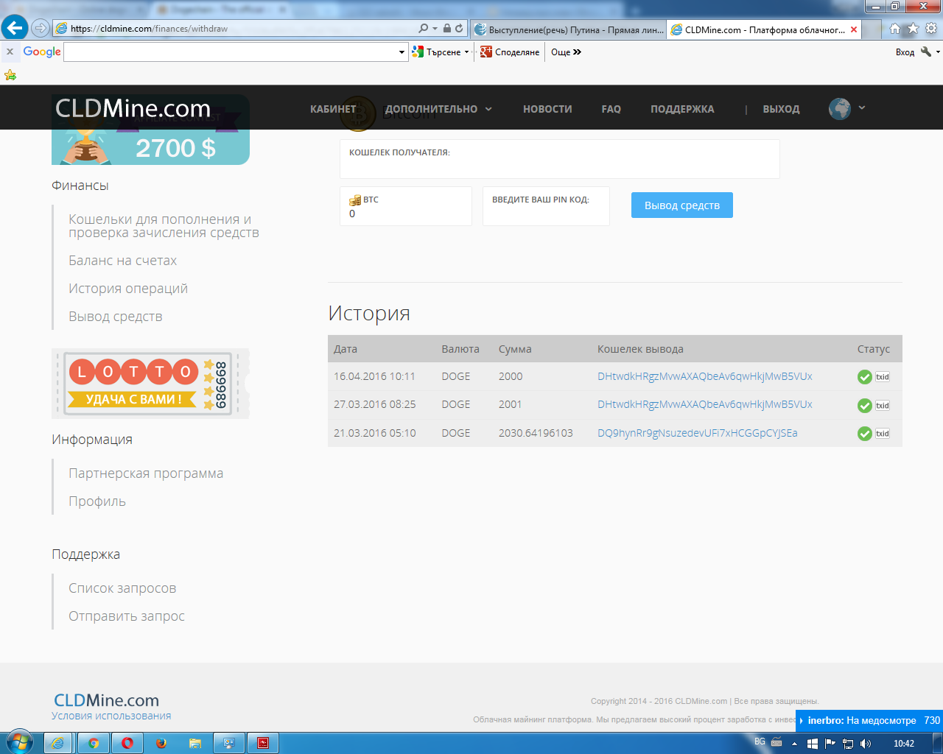Click the green status check on the 21.03.2016 row
This screenshot has height=754, width=943.
(x=865, y=434)
